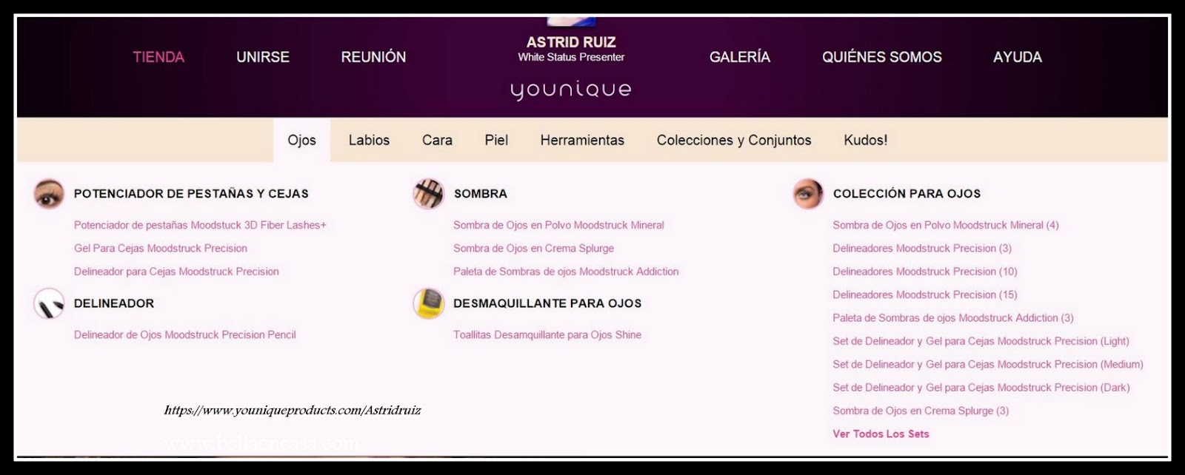Screen dimensions: 1185x475
Task: Select the Ojos tab
Action: pyautogui.click(x=301, y=140)
